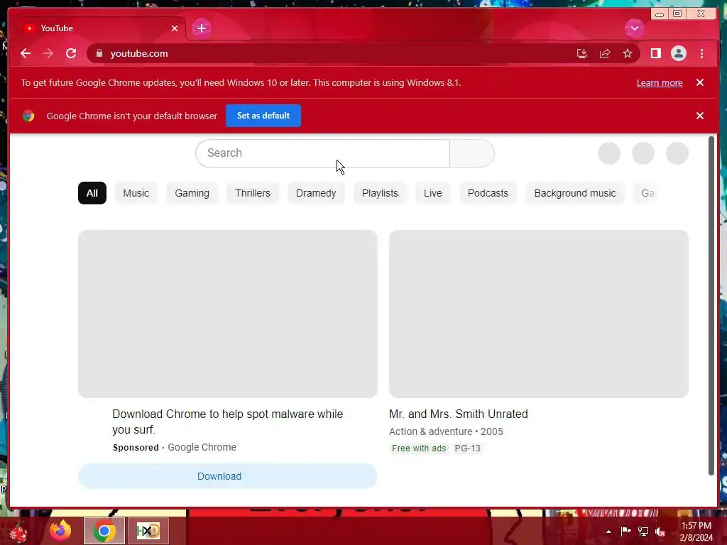Open the Chrome three-dot menu

pos(701,53)
